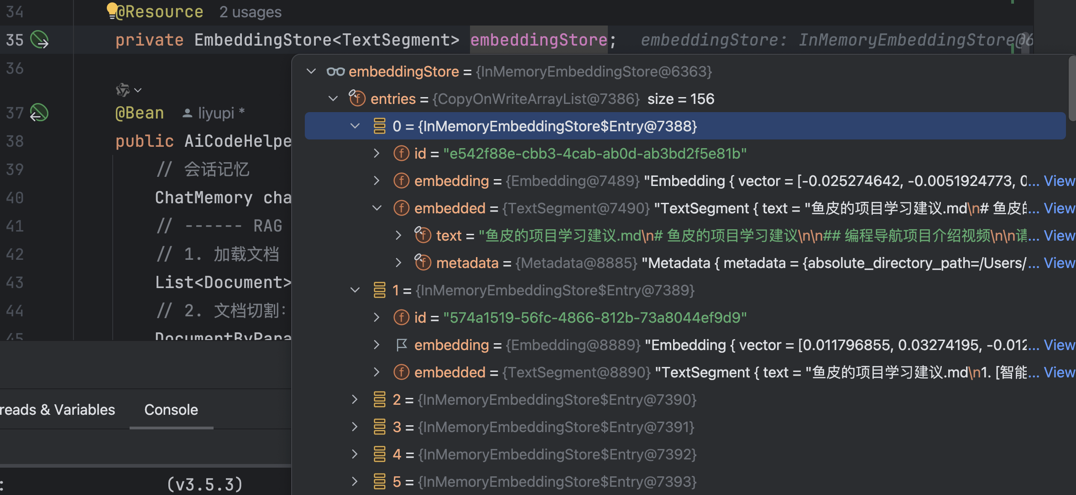Click the line 37 bean gutter icon
The height and width of the screenshot is (495, 1076).
(39, 113)
